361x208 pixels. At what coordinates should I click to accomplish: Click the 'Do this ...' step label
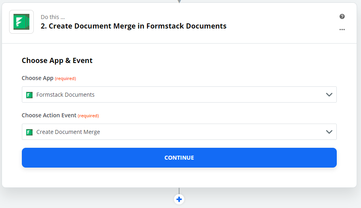[53, 17]
